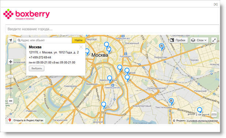Click the city name input field
The image size is (226, 138).
coord(112,29)
